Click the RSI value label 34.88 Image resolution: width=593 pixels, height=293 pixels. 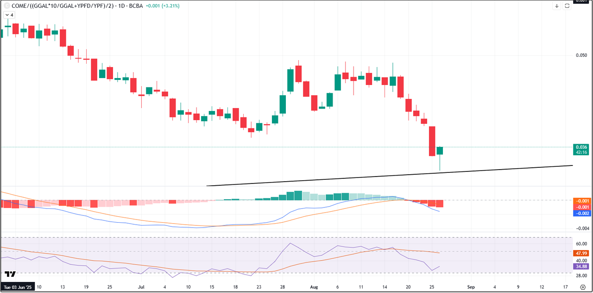[x=582, y=267]
